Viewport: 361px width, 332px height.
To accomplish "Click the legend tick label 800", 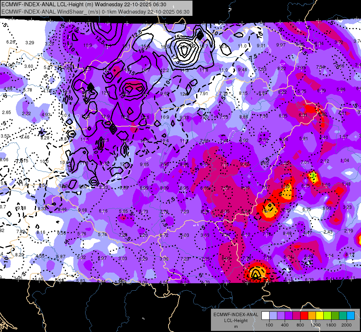I will pyautogui.click(x=300, y=325).
